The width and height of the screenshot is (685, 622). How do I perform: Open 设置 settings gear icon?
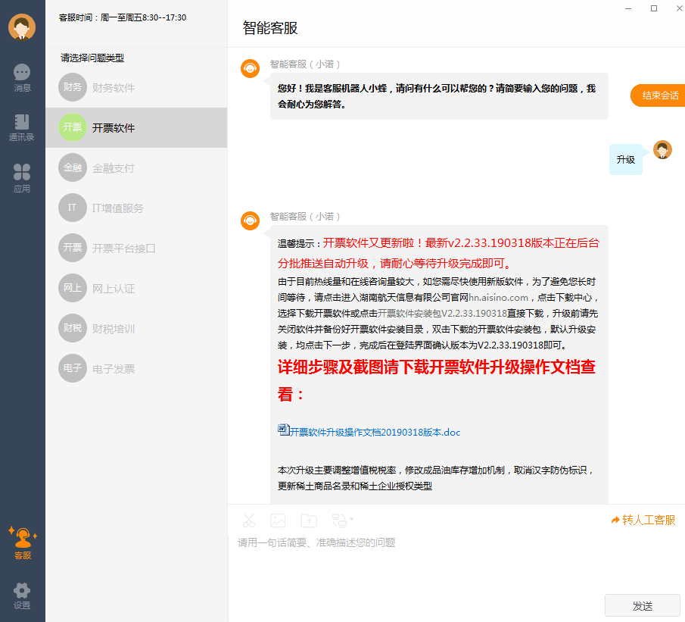click(x=22, y=595)
